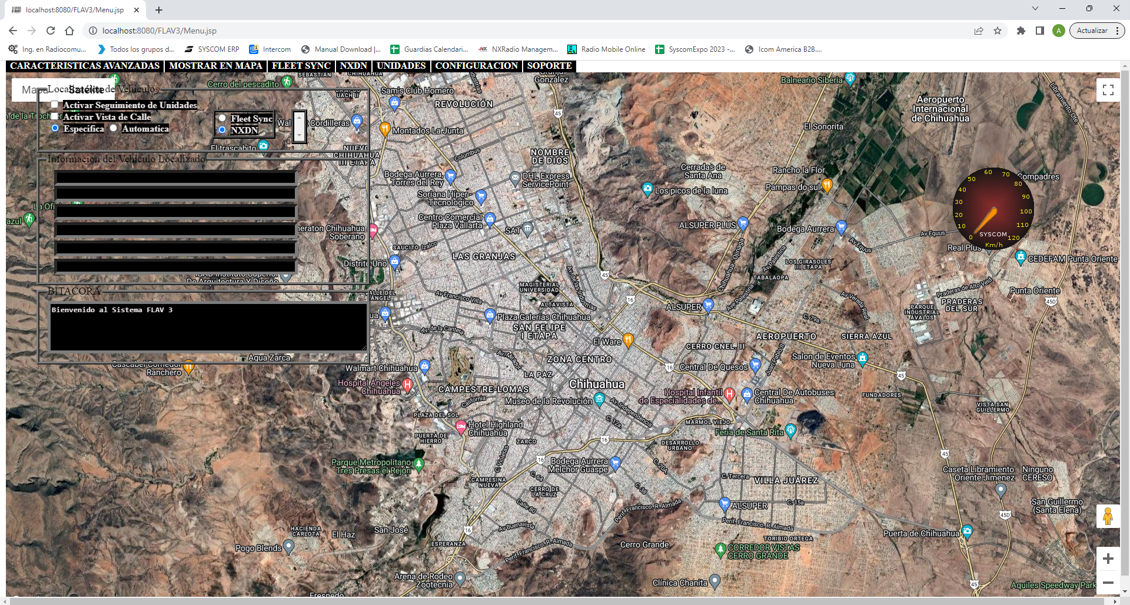Screen dimensions: 1130x605
Task: Open the browser extensions puzzle icon
Action: point(1021,31)
